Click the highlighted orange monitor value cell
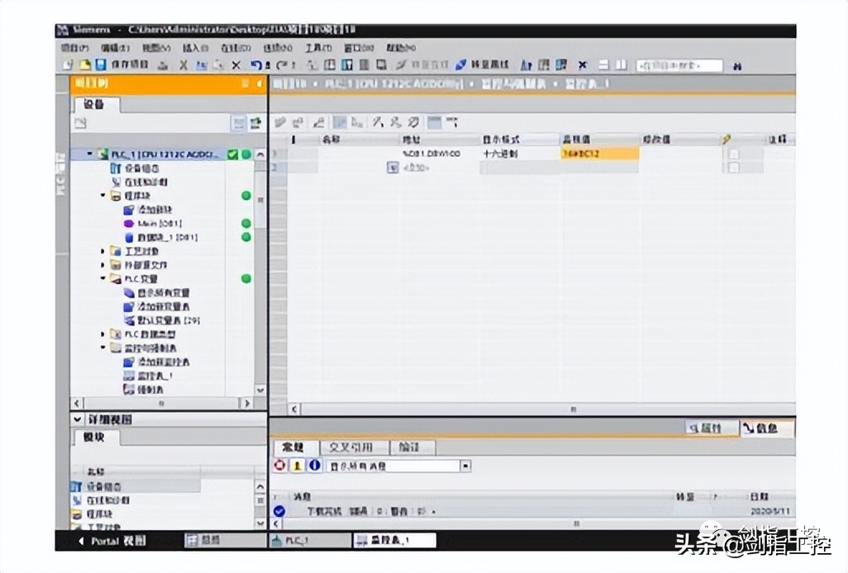The height and width of the screenshot is (573, 848). tap(599, 154)
